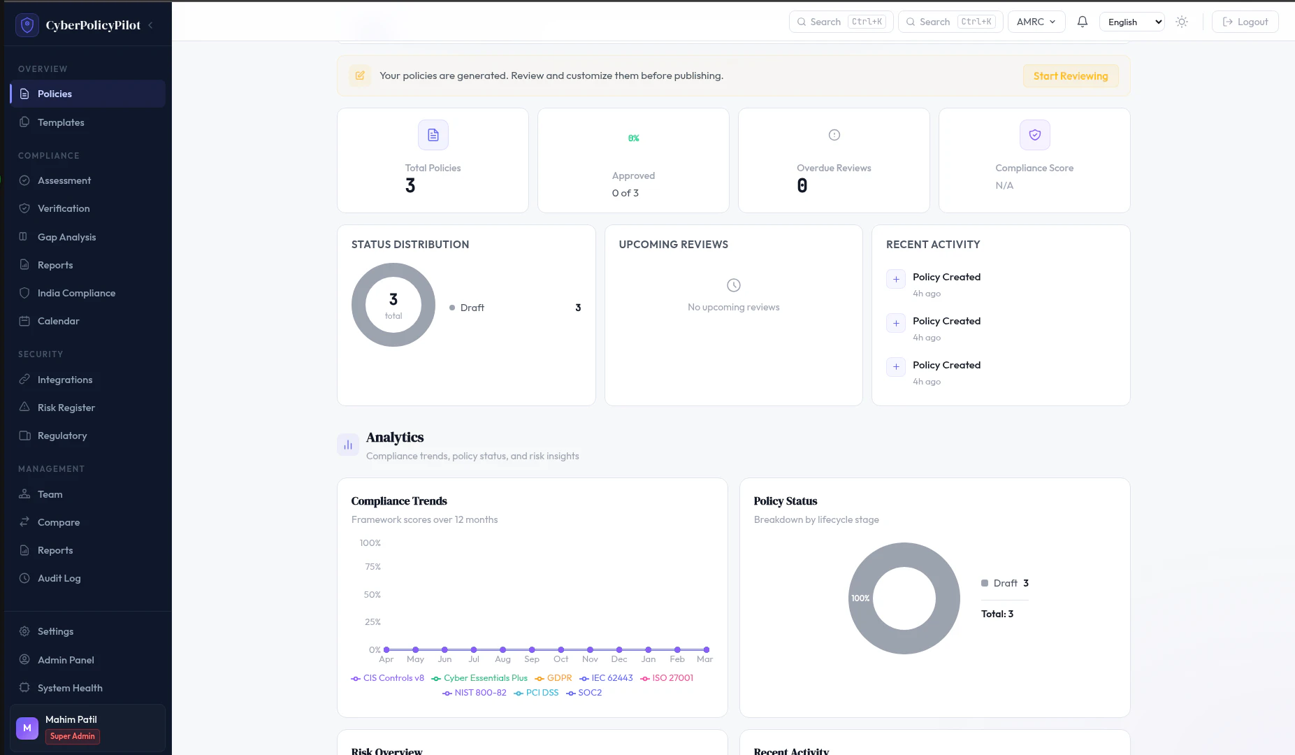Viewport: 1295px width, 755px height.
Task: Toggle light/dark theme sun icon
Action: pyautogui.click(x=1182, y=22)
